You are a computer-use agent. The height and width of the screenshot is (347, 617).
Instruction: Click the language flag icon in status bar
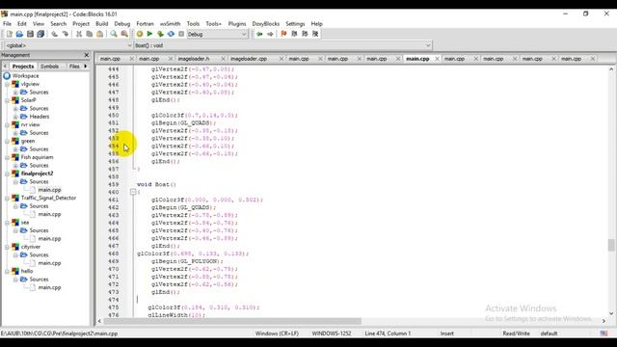point(604,334)
